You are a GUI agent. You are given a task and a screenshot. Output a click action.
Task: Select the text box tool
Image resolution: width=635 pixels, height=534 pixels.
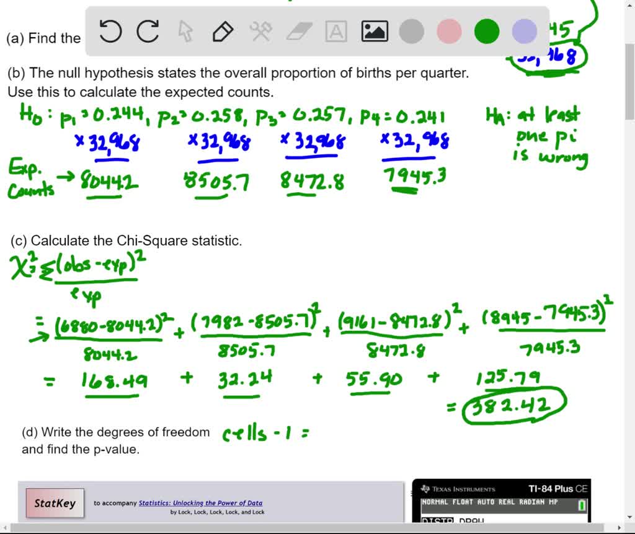click(x=336, y=32)
